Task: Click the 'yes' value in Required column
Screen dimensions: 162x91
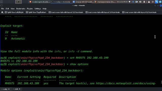Action: [46, 83]
